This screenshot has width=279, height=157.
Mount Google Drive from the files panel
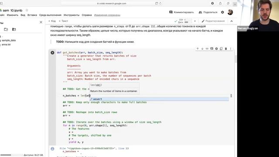pos(14,29)
